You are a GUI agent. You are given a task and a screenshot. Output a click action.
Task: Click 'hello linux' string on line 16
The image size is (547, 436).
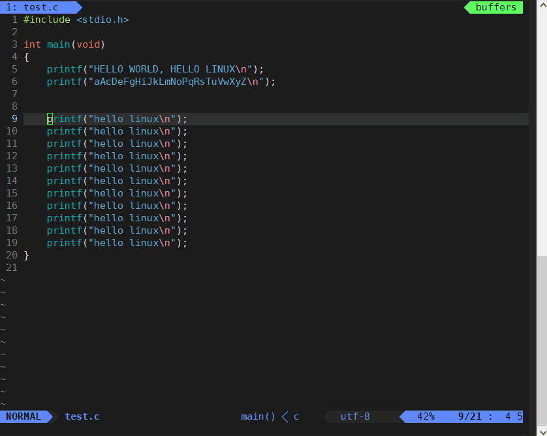pyautogui.click(x=126, y=206)
